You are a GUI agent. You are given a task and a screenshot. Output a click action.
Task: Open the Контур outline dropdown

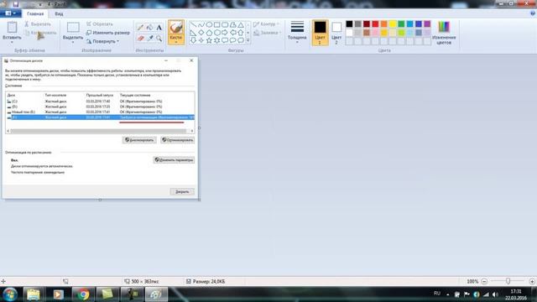coord(266,24)
